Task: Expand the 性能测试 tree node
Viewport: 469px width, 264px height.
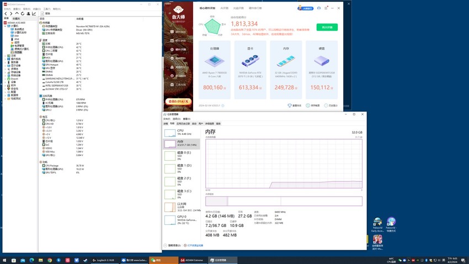Action: click(6, 98)
